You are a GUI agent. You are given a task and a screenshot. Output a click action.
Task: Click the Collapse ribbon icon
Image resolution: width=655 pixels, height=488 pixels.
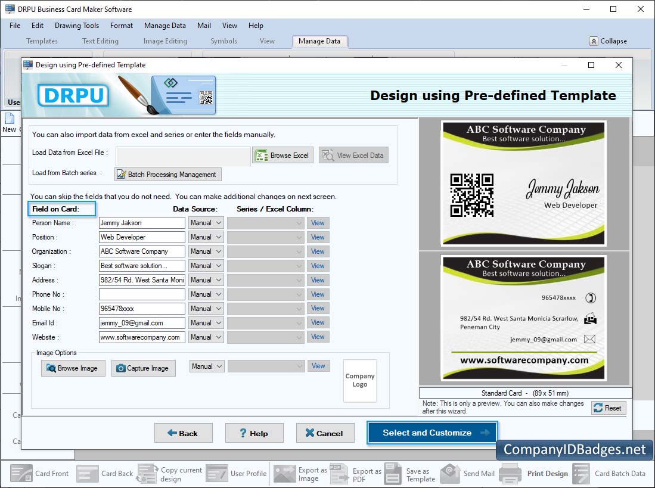click(x=593, y=41)
